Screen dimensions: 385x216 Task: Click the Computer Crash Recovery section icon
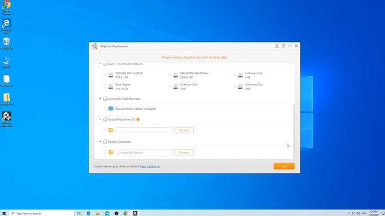pyautogui.click(x=105, y=98)
